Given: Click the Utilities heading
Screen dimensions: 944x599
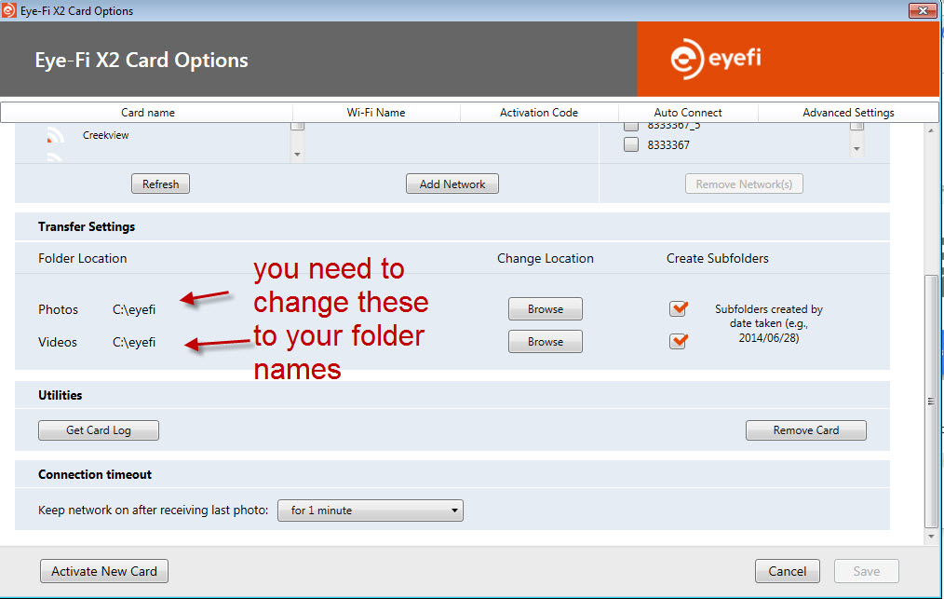Looking at the screenshot, I should click(x=61, y=395).
